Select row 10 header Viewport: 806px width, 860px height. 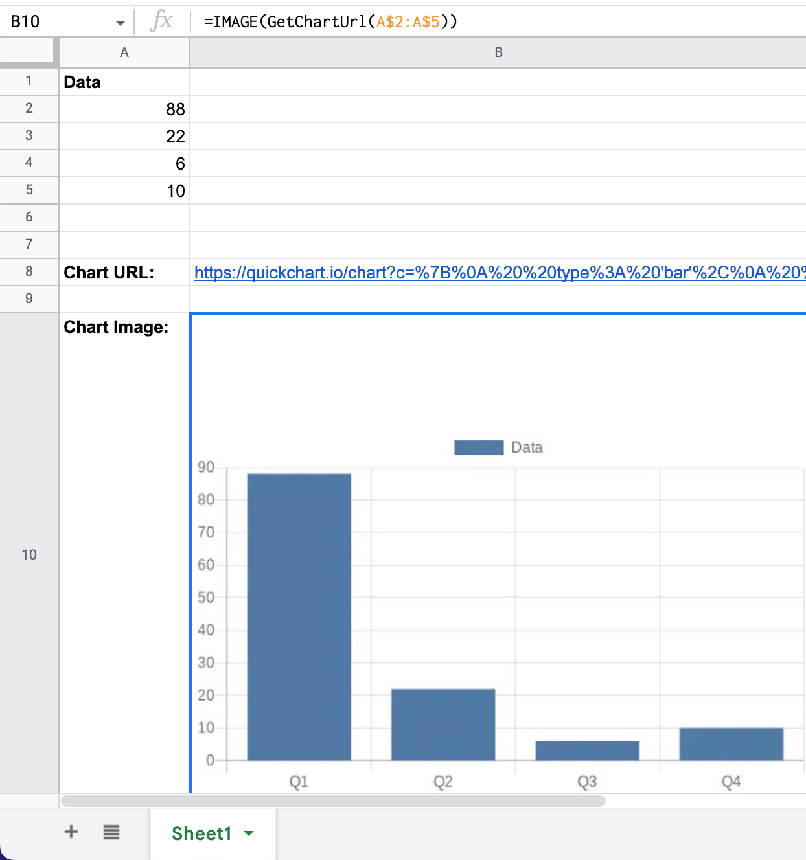pyautogui.click(x=29, y=554)
